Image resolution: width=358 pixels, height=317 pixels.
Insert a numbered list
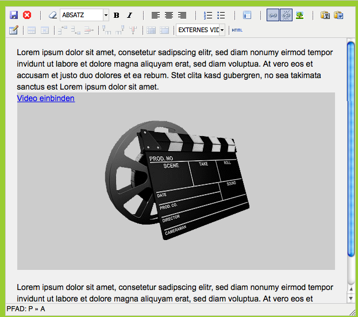pyautogui.click(x=209, y=16)
